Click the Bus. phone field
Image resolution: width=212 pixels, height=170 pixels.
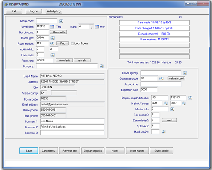coord(53,116)
